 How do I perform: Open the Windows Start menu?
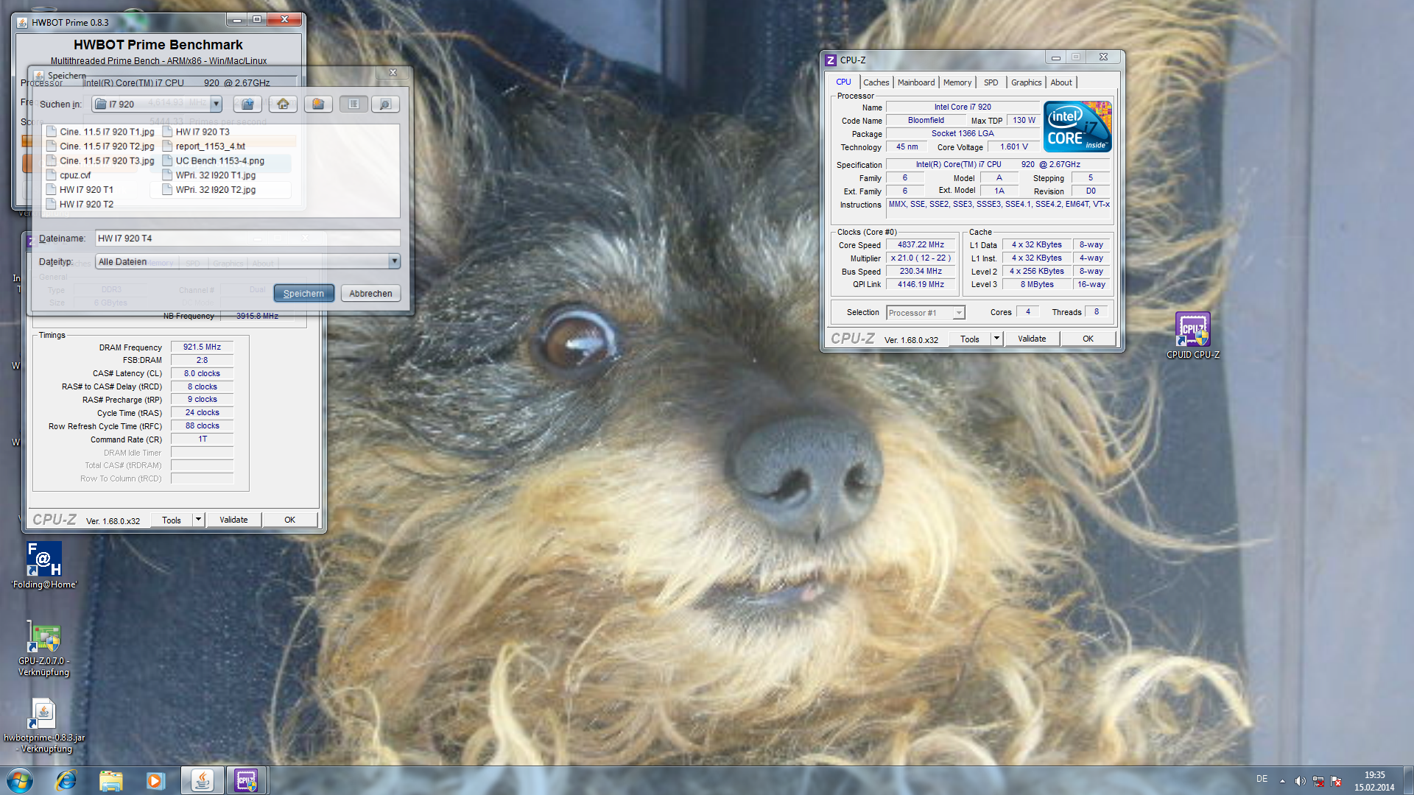(20, 780)
